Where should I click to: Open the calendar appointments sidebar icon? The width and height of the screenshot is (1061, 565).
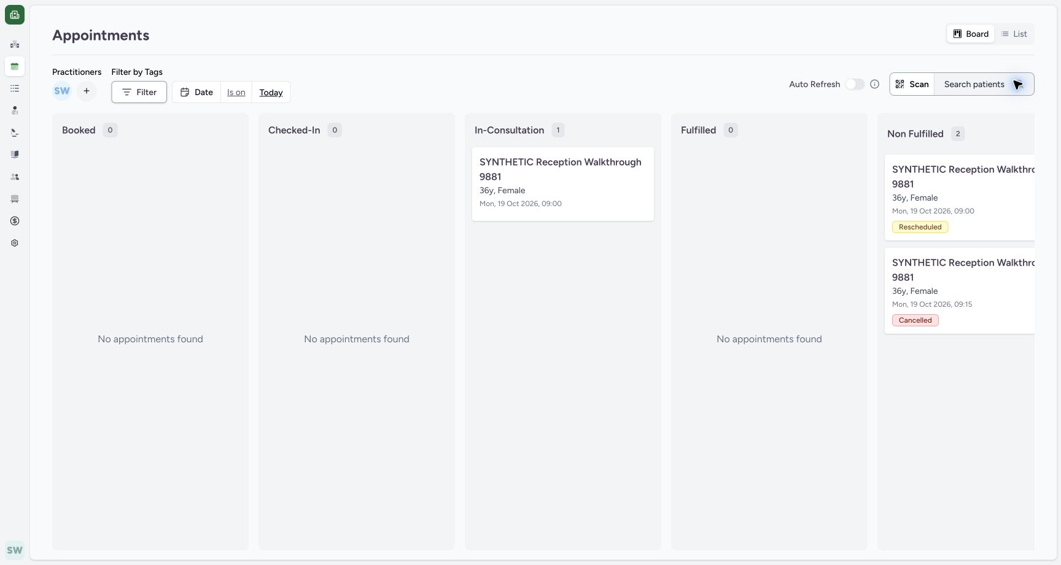point(15,66)
